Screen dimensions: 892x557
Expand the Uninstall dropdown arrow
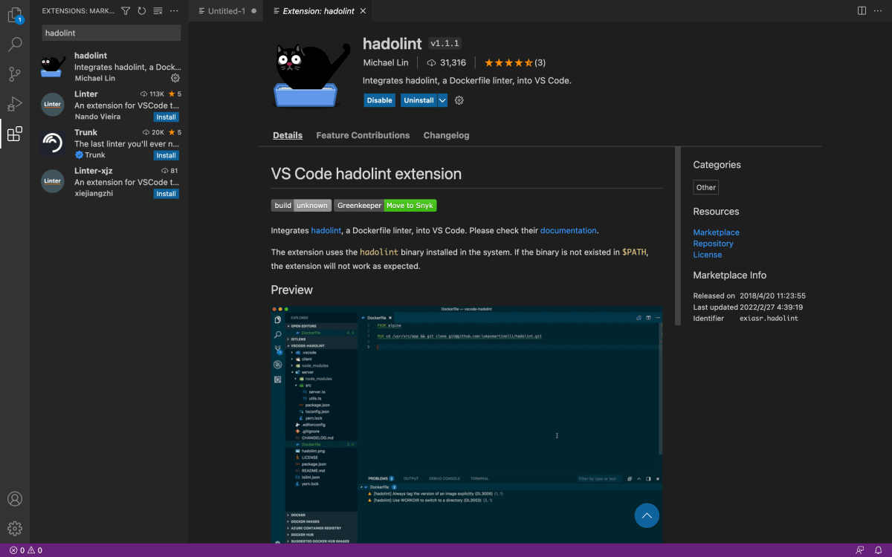(x=442, y=100)
